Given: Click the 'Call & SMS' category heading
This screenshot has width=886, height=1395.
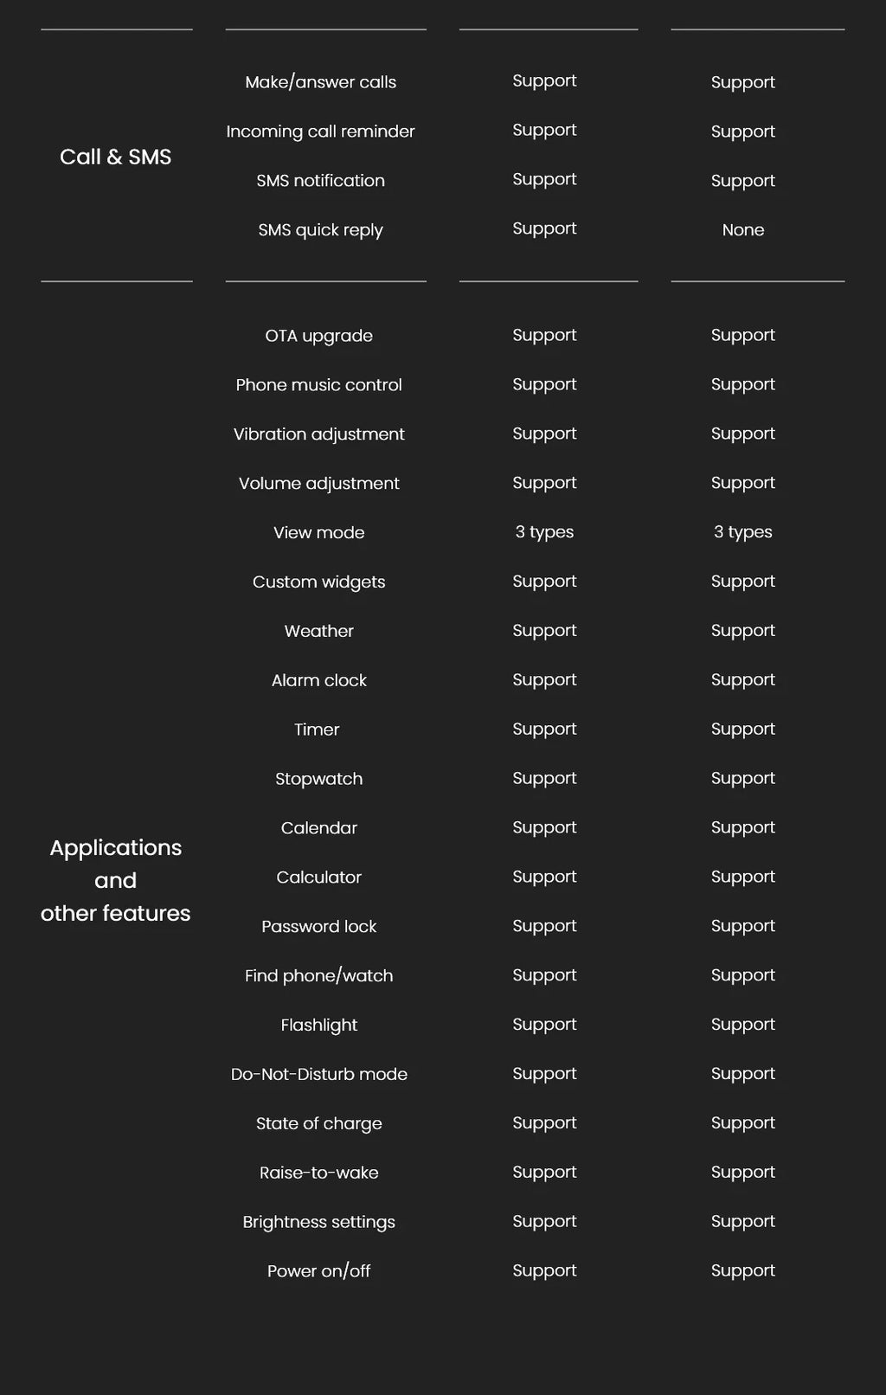Looking at the screenshot, I should click(115, 157).
